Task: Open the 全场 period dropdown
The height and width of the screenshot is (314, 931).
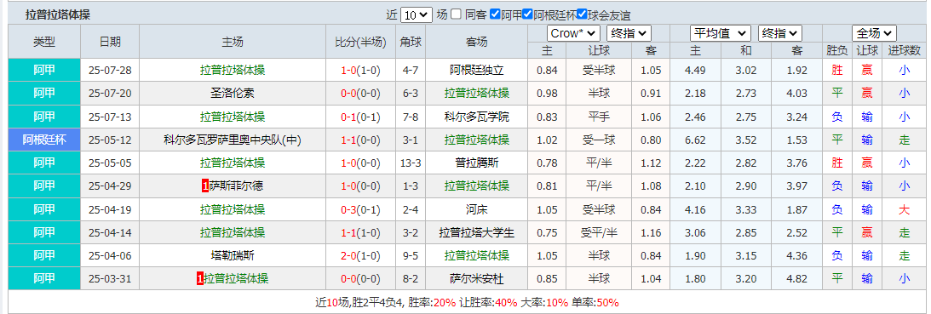Action: point(874,33)
